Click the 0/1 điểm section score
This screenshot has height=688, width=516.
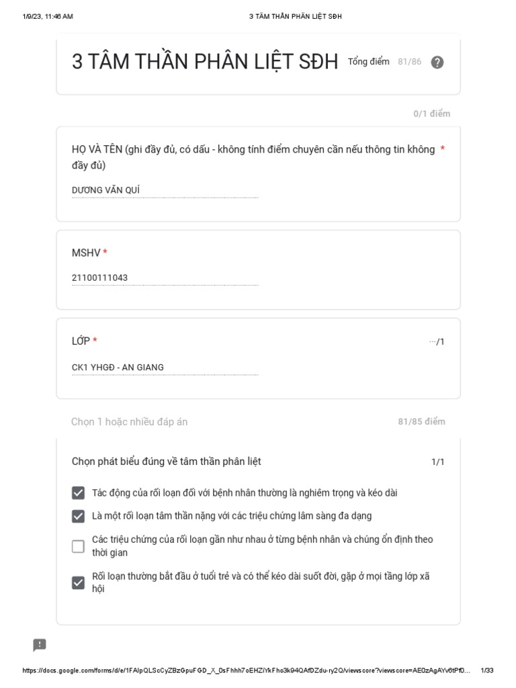click(x=432, y=114)
